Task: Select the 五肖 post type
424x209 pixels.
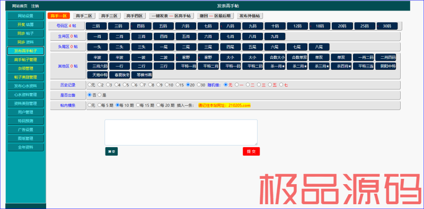Action: [186, 36]
